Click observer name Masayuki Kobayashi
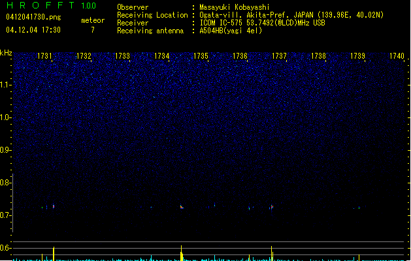Viewport: 411px width, 261px height. tap(235, 7)
